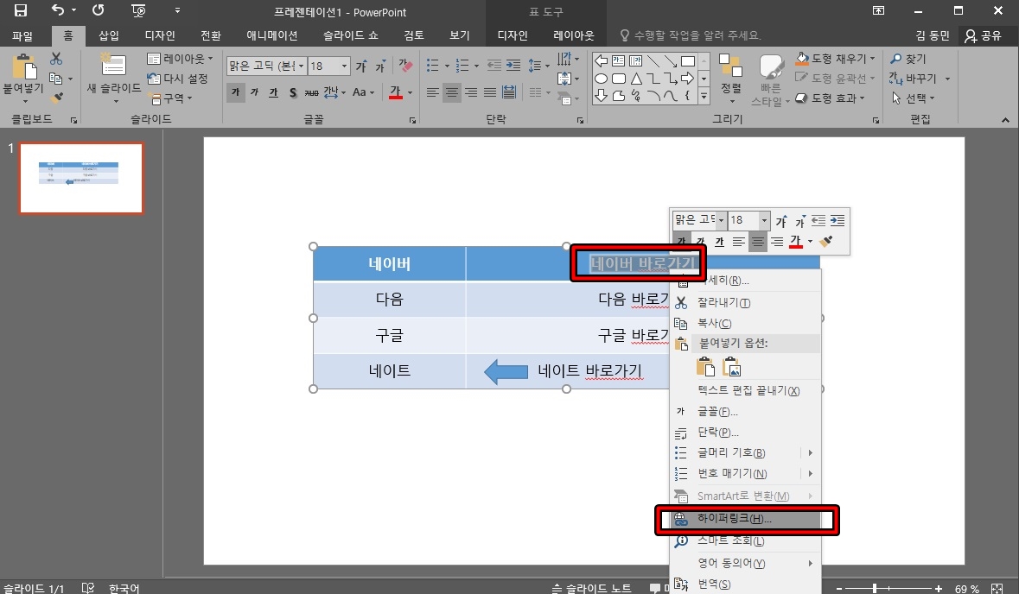
Task: Choose Smart Lookup in context menu
Action: (x=747, y=540)
